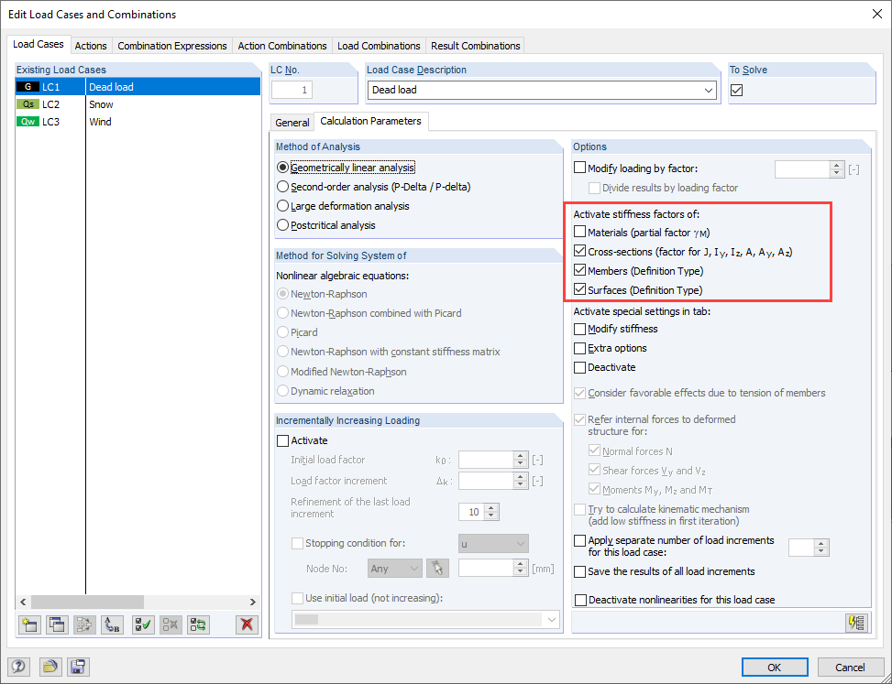The height and width of the screenshot is (684, 892).
Task: Open the Load Case Description dropdown
Action: [x=710, y=90]
